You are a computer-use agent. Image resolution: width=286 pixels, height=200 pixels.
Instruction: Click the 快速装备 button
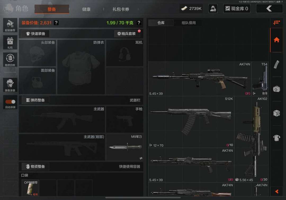tap(35, 34)
